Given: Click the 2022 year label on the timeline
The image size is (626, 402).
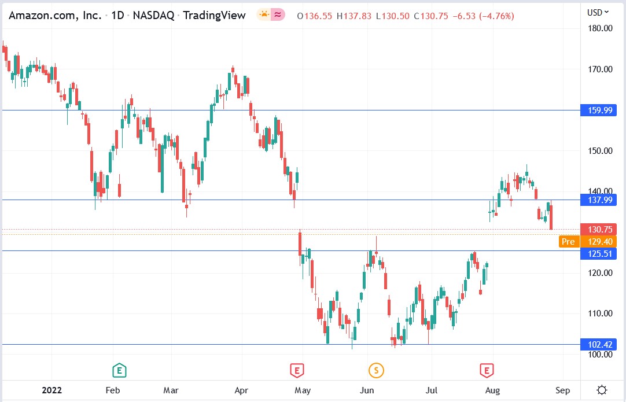Looking at the screenshot, I should [52, 390].
